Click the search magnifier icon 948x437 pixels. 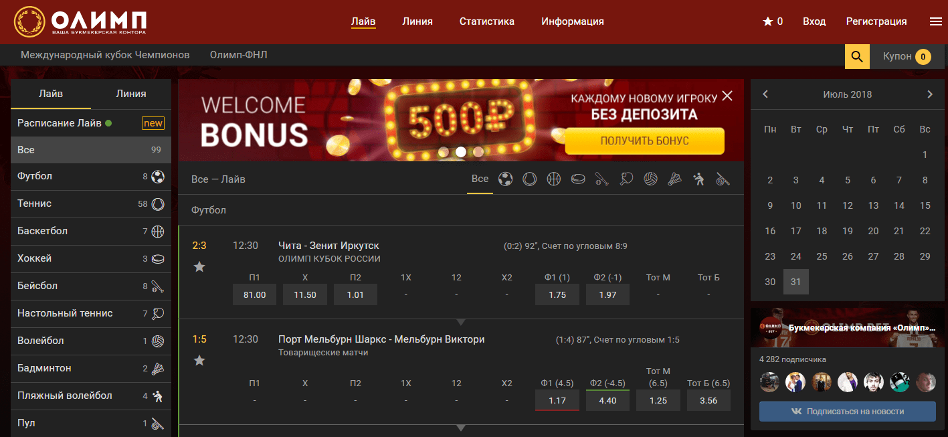857,56
